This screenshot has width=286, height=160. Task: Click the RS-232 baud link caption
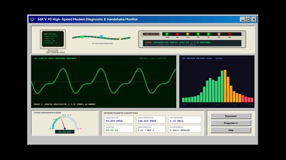[x=102, y=44]
